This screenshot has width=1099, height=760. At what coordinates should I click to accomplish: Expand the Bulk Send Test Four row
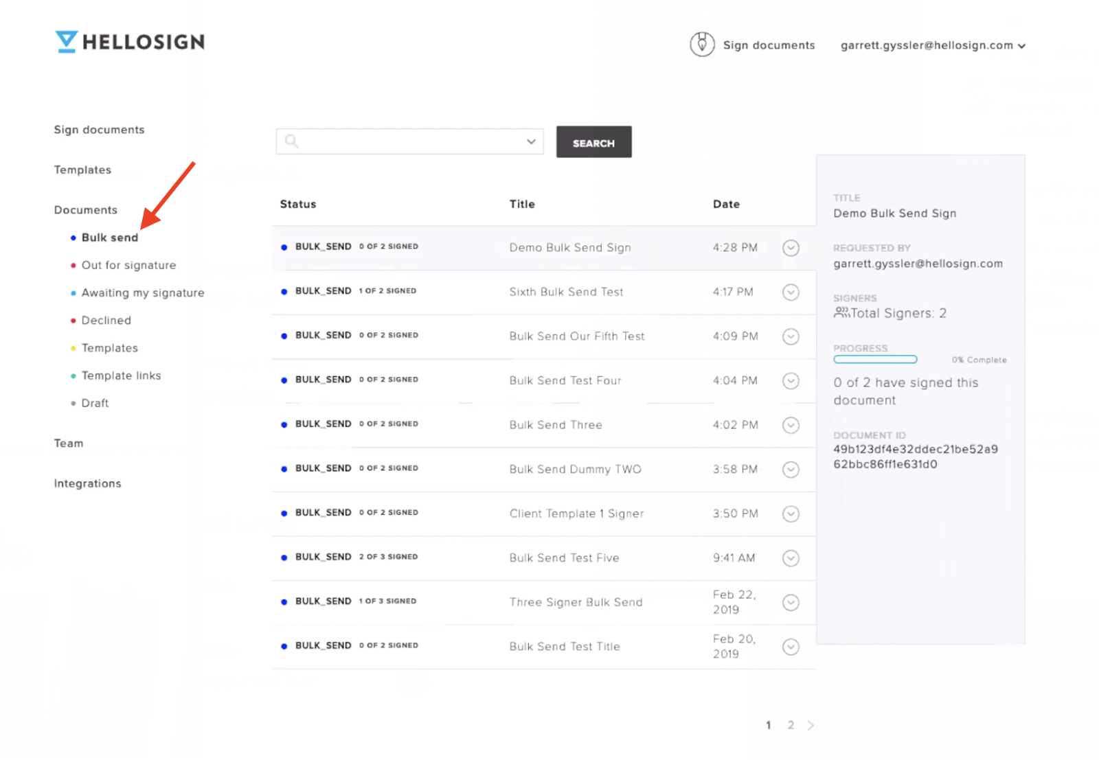[x=791, y=381]
